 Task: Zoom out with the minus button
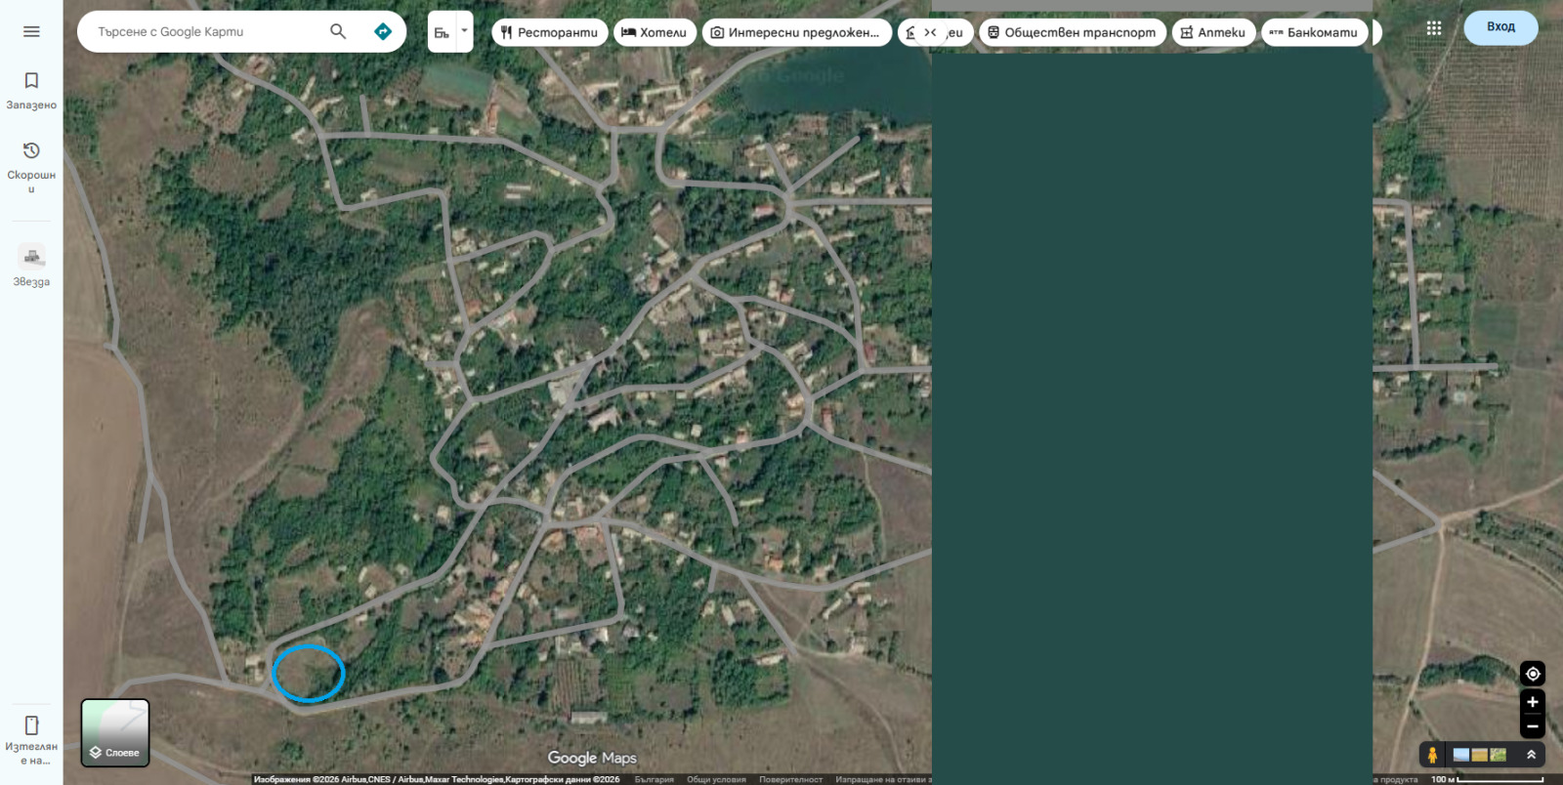pos(1533,726)
